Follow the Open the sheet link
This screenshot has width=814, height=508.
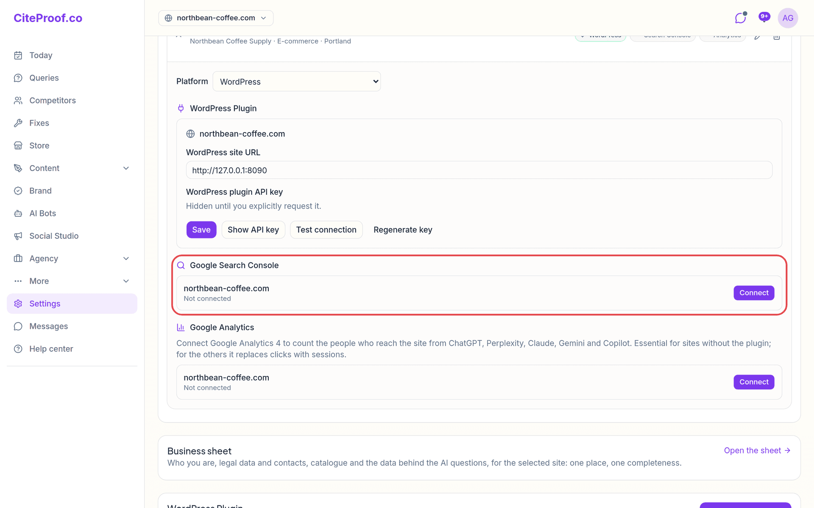click(757, 450)
